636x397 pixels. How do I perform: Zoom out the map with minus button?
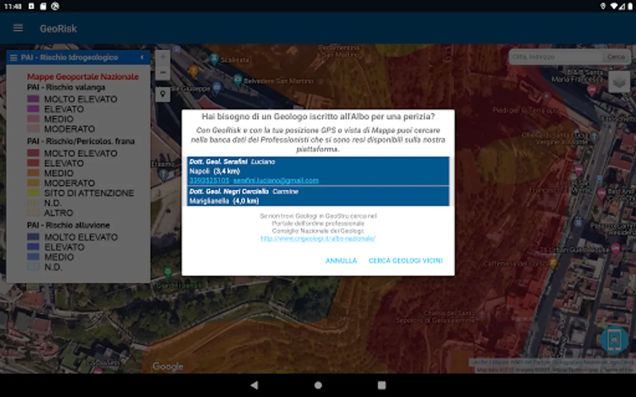(x=163, y=72)
